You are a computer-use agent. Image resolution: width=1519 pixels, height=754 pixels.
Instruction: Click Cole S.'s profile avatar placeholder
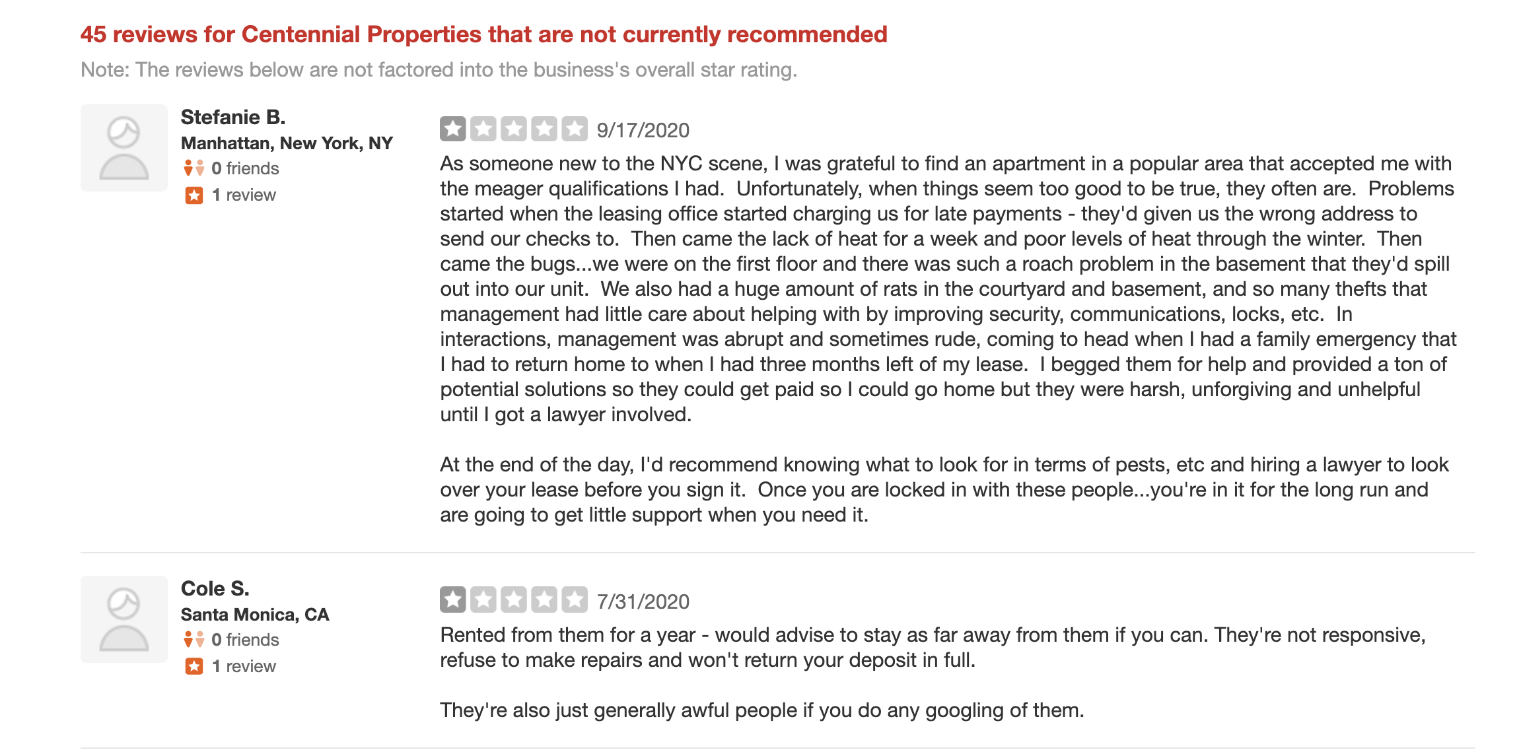(124, 619)
